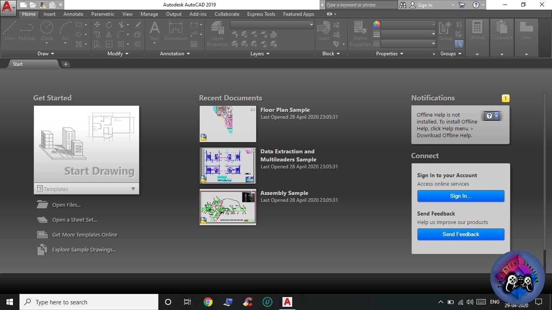The width and height of the screenshot is (552, 310).
Task: Expand the Modify panel
Action: (x=118, y=53)
